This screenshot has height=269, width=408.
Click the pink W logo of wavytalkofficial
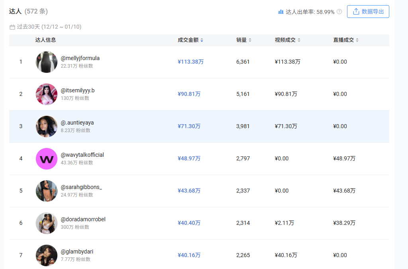tap(47, 159)
